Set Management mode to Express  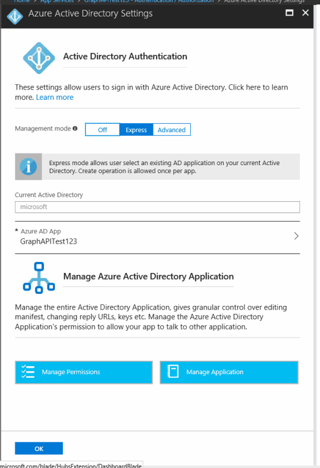coord(136,130)
